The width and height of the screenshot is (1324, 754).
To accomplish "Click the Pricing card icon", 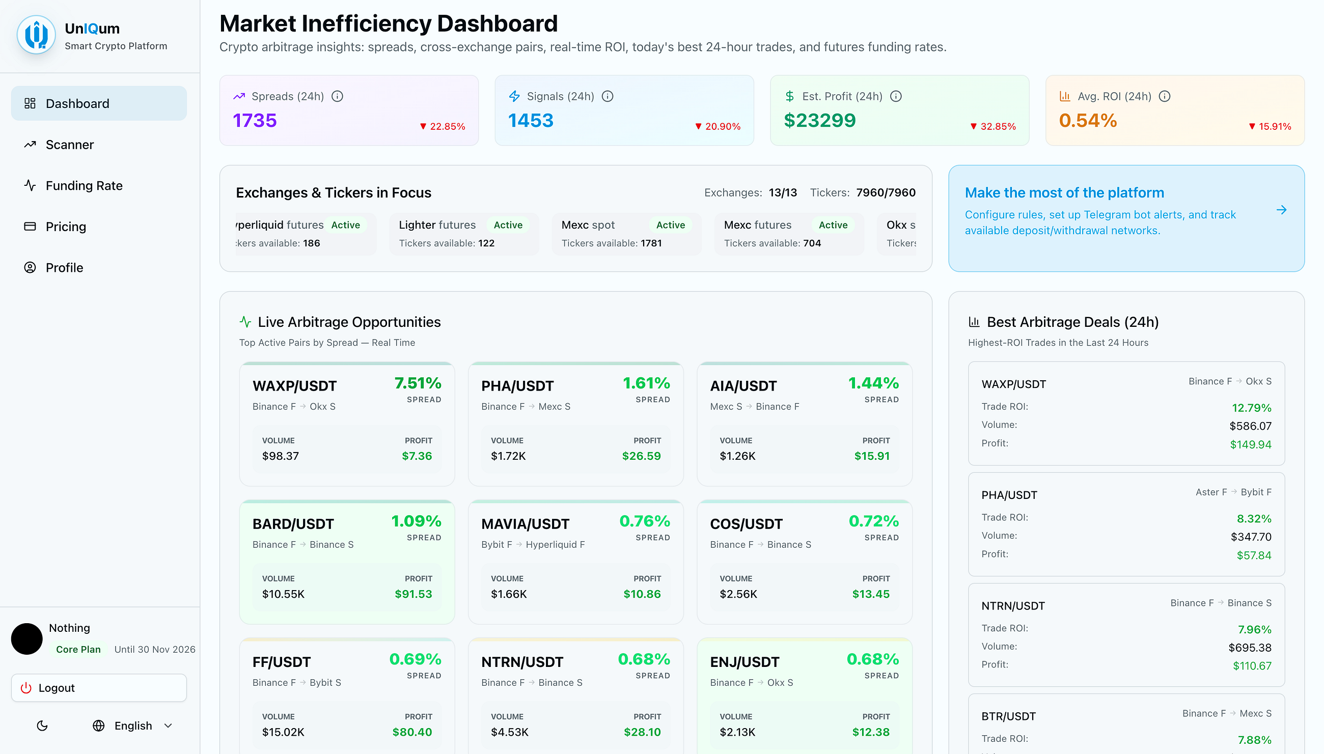I will [x=30, y=227].
